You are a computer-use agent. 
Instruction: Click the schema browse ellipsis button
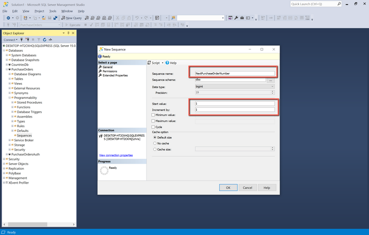pos(271,80)
